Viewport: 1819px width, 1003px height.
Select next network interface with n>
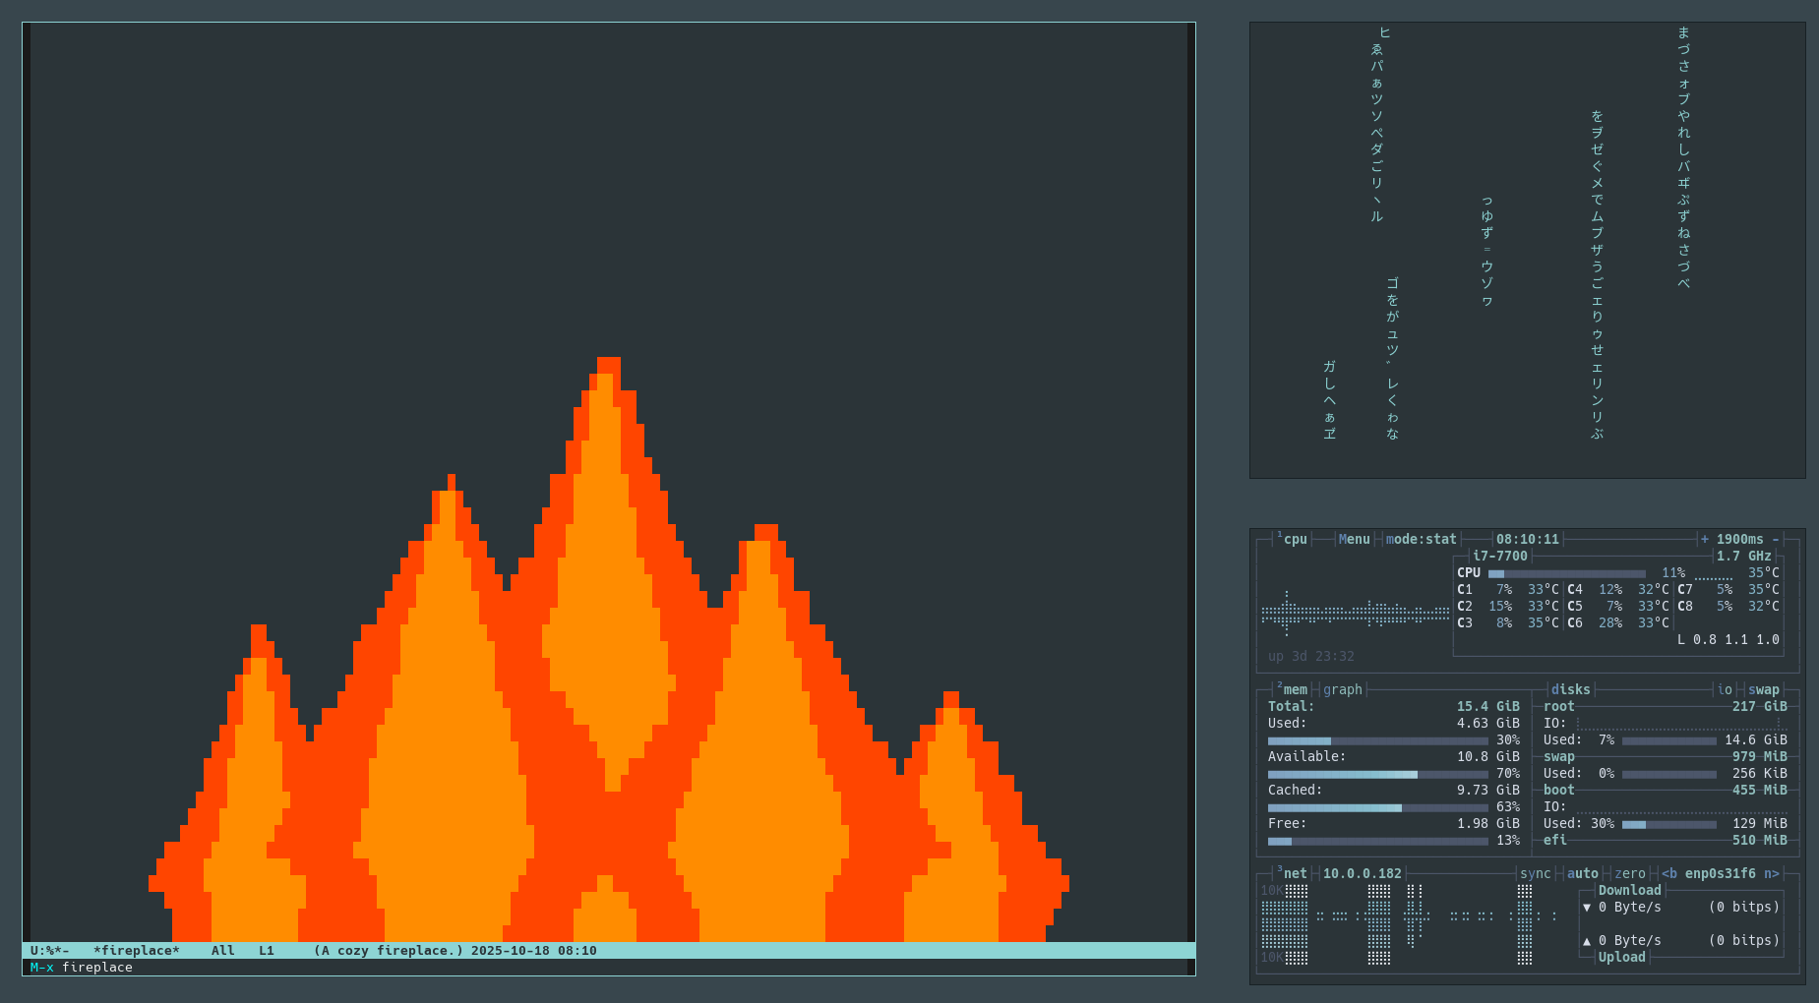click(x=1771, y=873)
